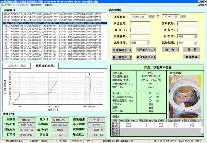Open the 报表管理 menu
This screenshot has height=143, width=207.
pos(37,5)
